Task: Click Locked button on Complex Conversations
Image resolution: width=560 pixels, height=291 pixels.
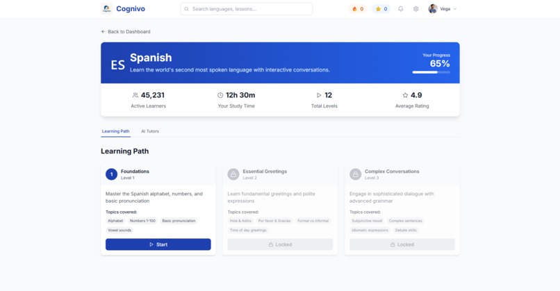Action: click(402, 244)
